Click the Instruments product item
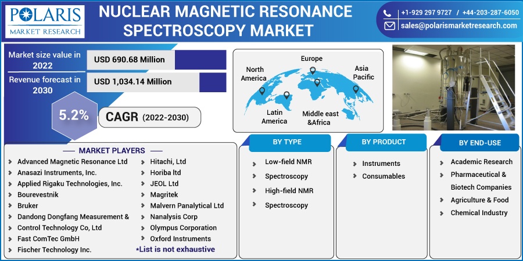The width and height of the screenshot is (523, 261). click(381, 164)
